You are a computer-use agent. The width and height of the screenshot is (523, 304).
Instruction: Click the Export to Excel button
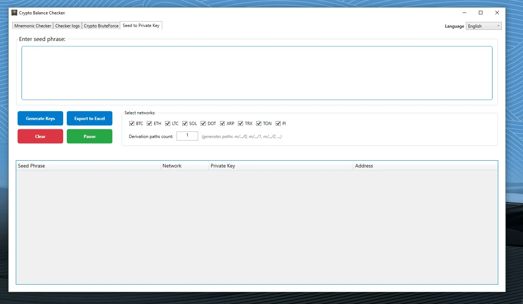click(x=89, y=118)
